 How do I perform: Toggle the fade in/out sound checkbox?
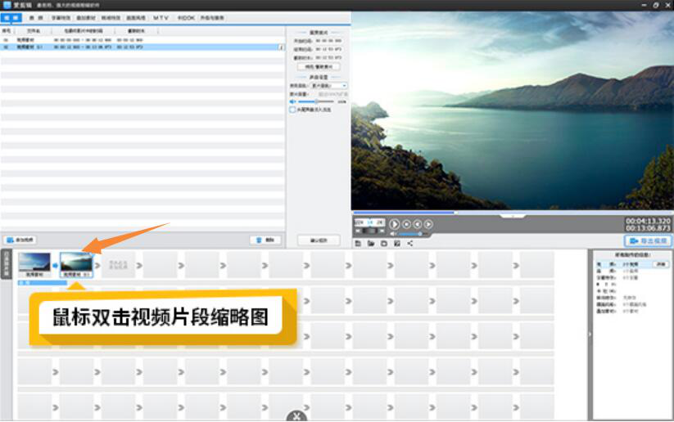[x=292, y=110]
